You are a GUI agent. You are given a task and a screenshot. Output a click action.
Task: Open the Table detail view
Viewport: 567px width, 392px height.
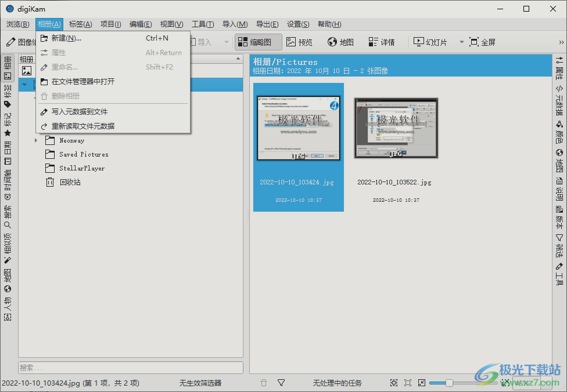[382, 42]
